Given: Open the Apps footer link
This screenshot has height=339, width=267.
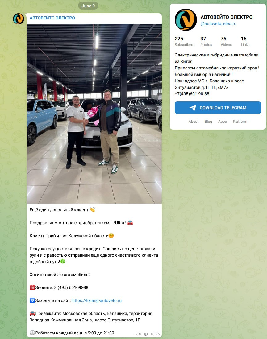Looking at the screenshot, I should (x=222, y=122).
